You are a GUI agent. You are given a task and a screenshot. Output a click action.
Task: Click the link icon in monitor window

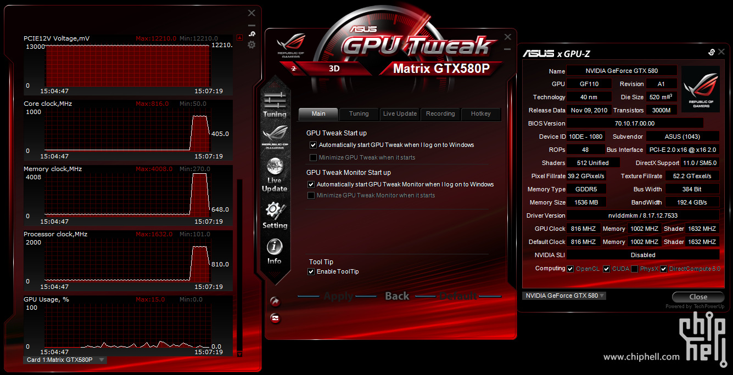pyautogui.click(x=251, y=33)
